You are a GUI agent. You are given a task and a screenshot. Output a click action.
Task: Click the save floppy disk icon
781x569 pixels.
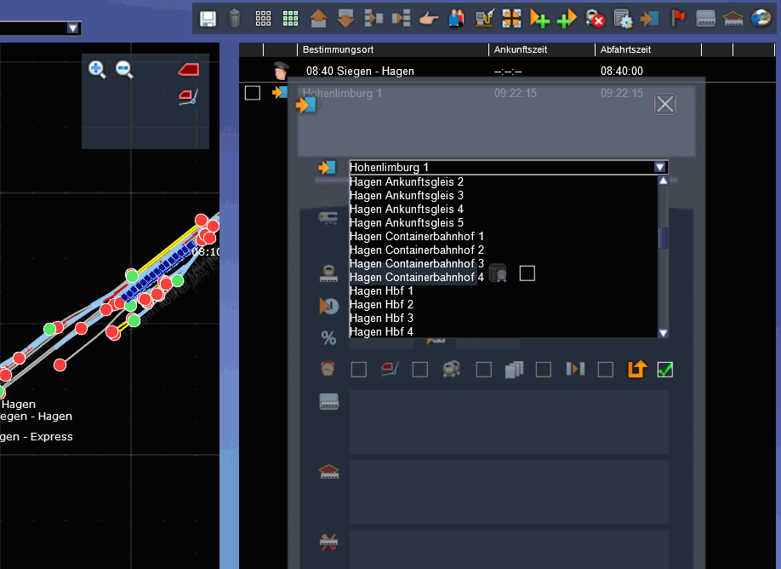point(208,19)
